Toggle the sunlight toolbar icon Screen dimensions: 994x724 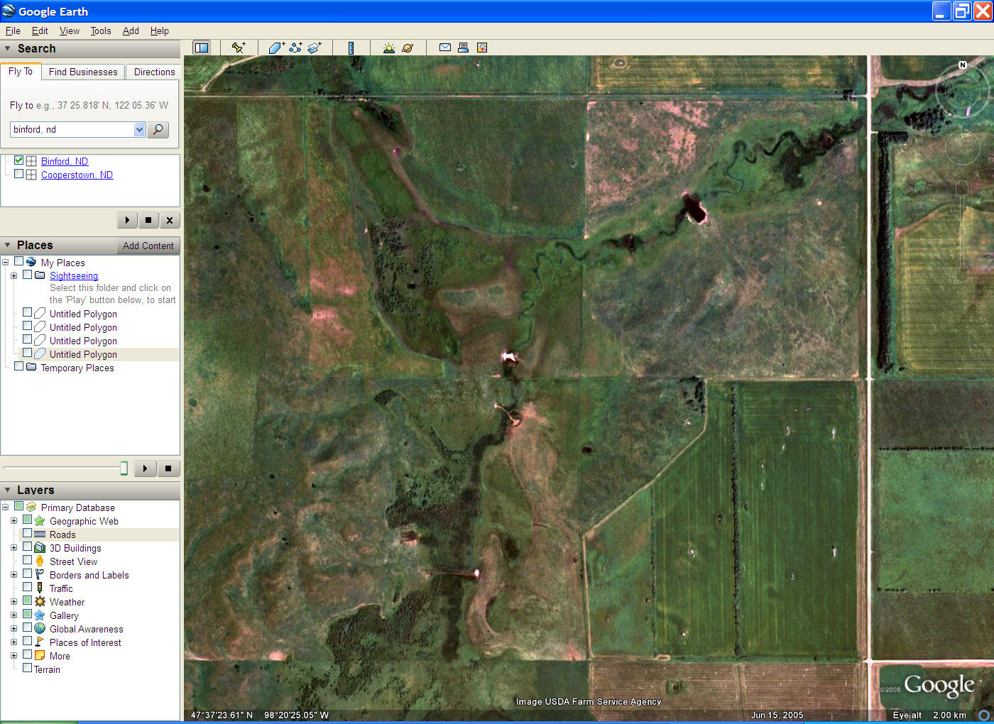388,48
